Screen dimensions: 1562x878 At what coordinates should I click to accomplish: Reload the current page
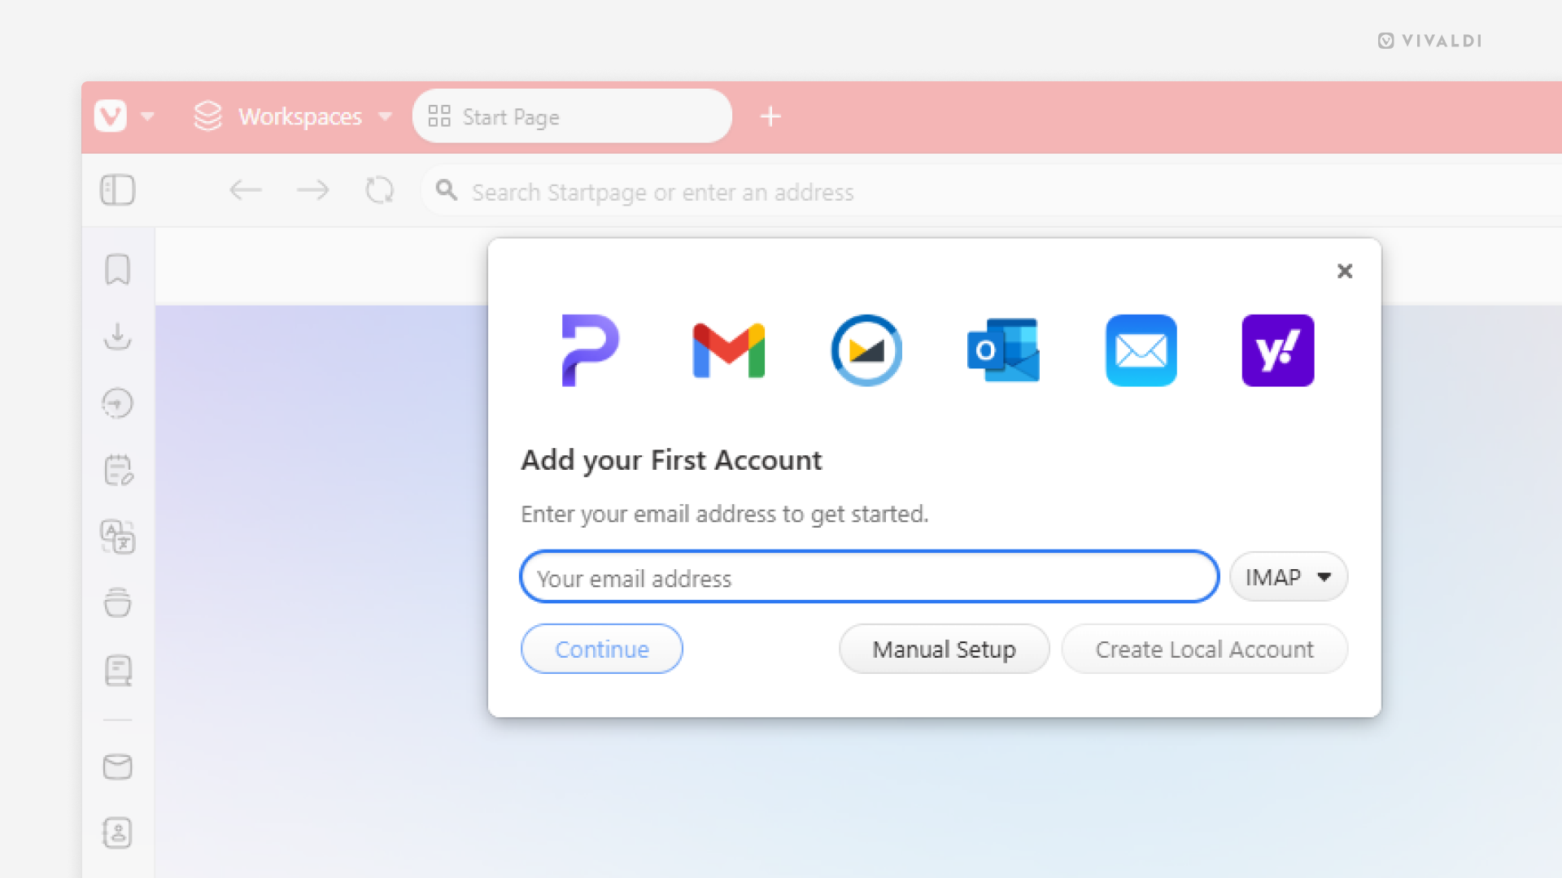pos(379,190)
